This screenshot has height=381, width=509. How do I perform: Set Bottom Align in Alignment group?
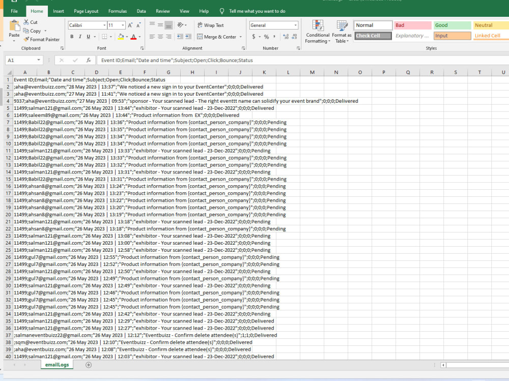[x=168, y=25]
